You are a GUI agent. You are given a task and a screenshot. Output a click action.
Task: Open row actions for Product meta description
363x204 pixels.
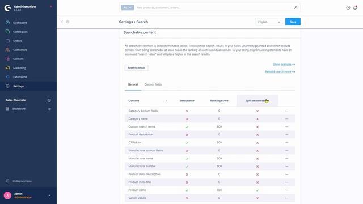click(x=286, y=174)
